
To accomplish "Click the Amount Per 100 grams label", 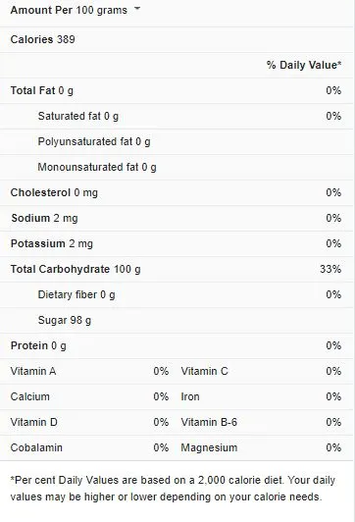I will click(x=69, y=10).
